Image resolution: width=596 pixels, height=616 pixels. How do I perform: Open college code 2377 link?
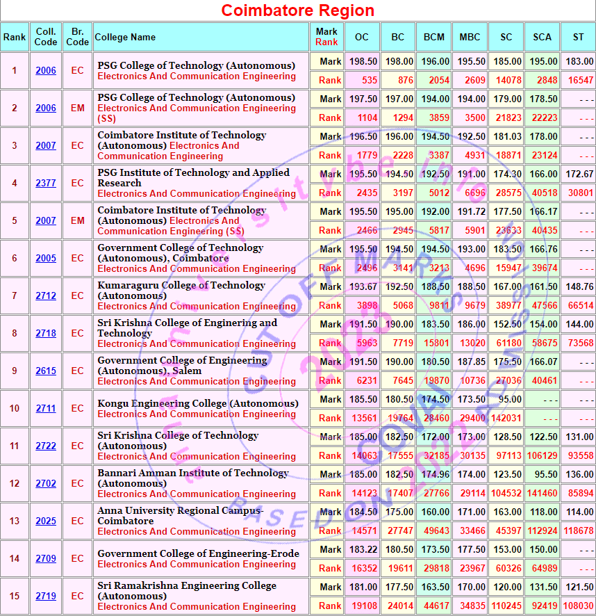[x=46, y=184]
